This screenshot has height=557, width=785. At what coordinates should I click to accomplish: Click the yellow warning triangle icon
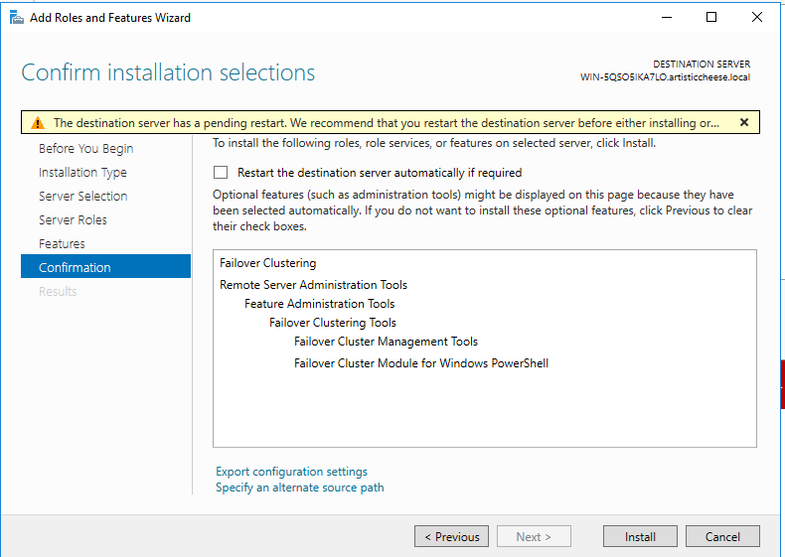click(38, 123)
